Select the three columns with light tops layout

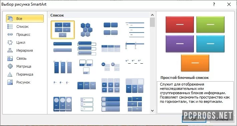(x=135, y=86)
